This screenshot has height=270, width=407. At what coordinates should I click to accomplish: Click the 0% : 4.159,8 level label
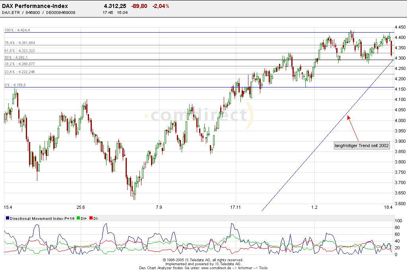click(x=15, y=85)
